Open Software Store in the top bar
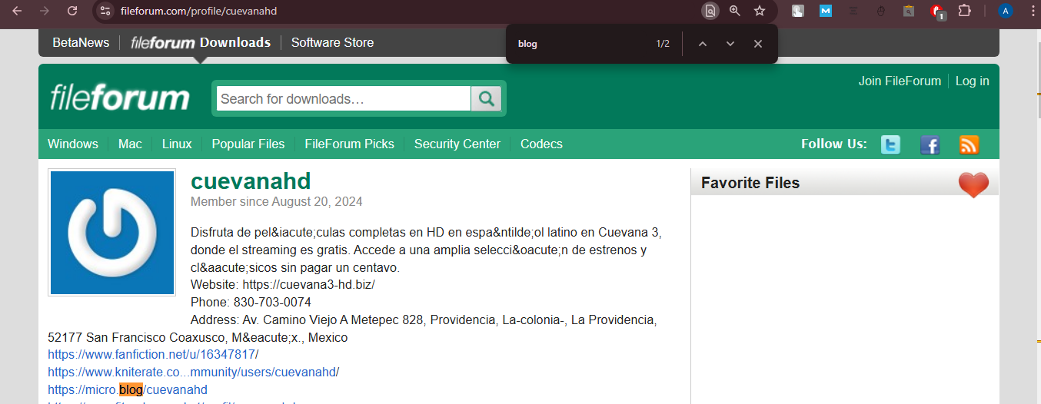1041x404 pixels. 332,43
